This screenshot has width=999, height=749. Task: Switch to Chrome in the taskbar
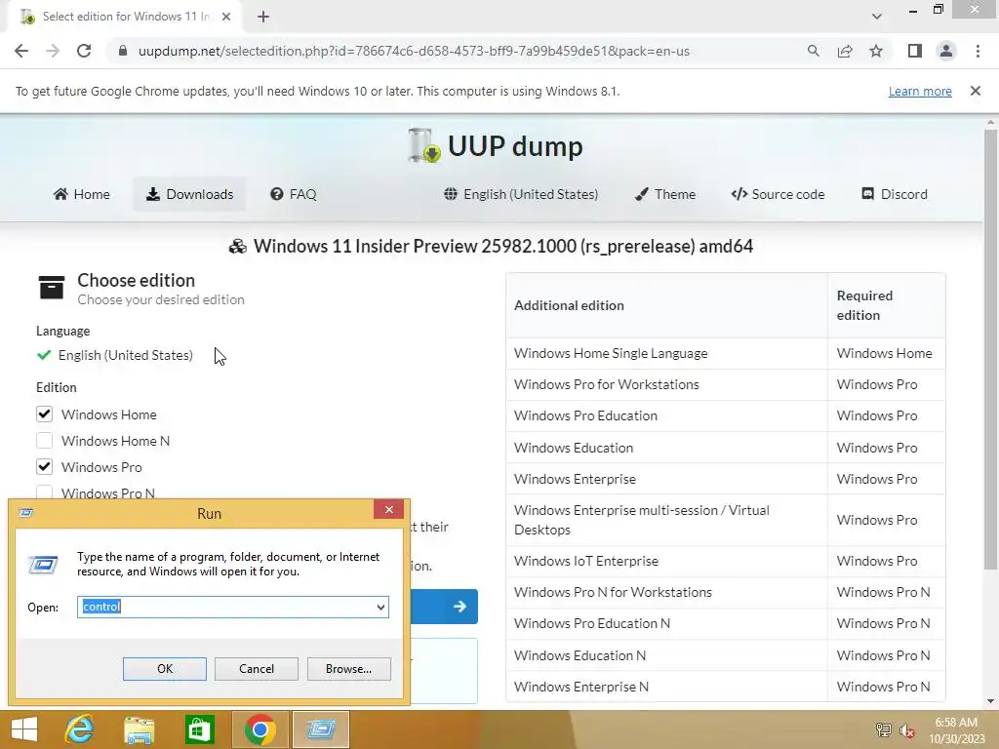260,729
